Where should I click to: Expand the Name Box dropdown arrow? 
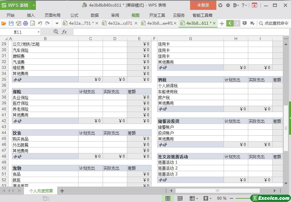(38, 32)
